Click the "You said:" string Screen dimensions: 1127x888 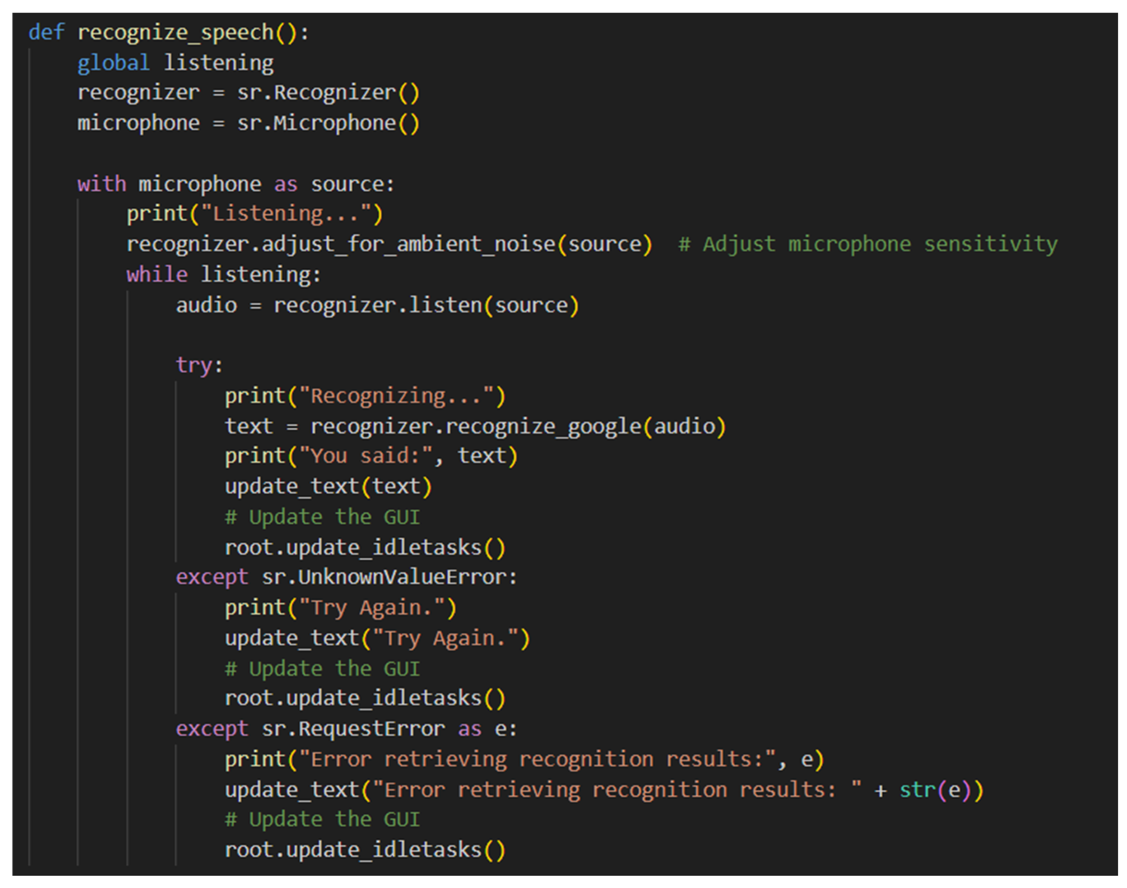point(365,457)
